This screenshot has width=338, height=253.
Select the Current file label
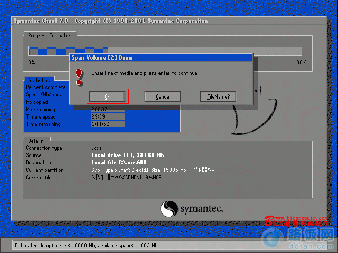(39, 177)
